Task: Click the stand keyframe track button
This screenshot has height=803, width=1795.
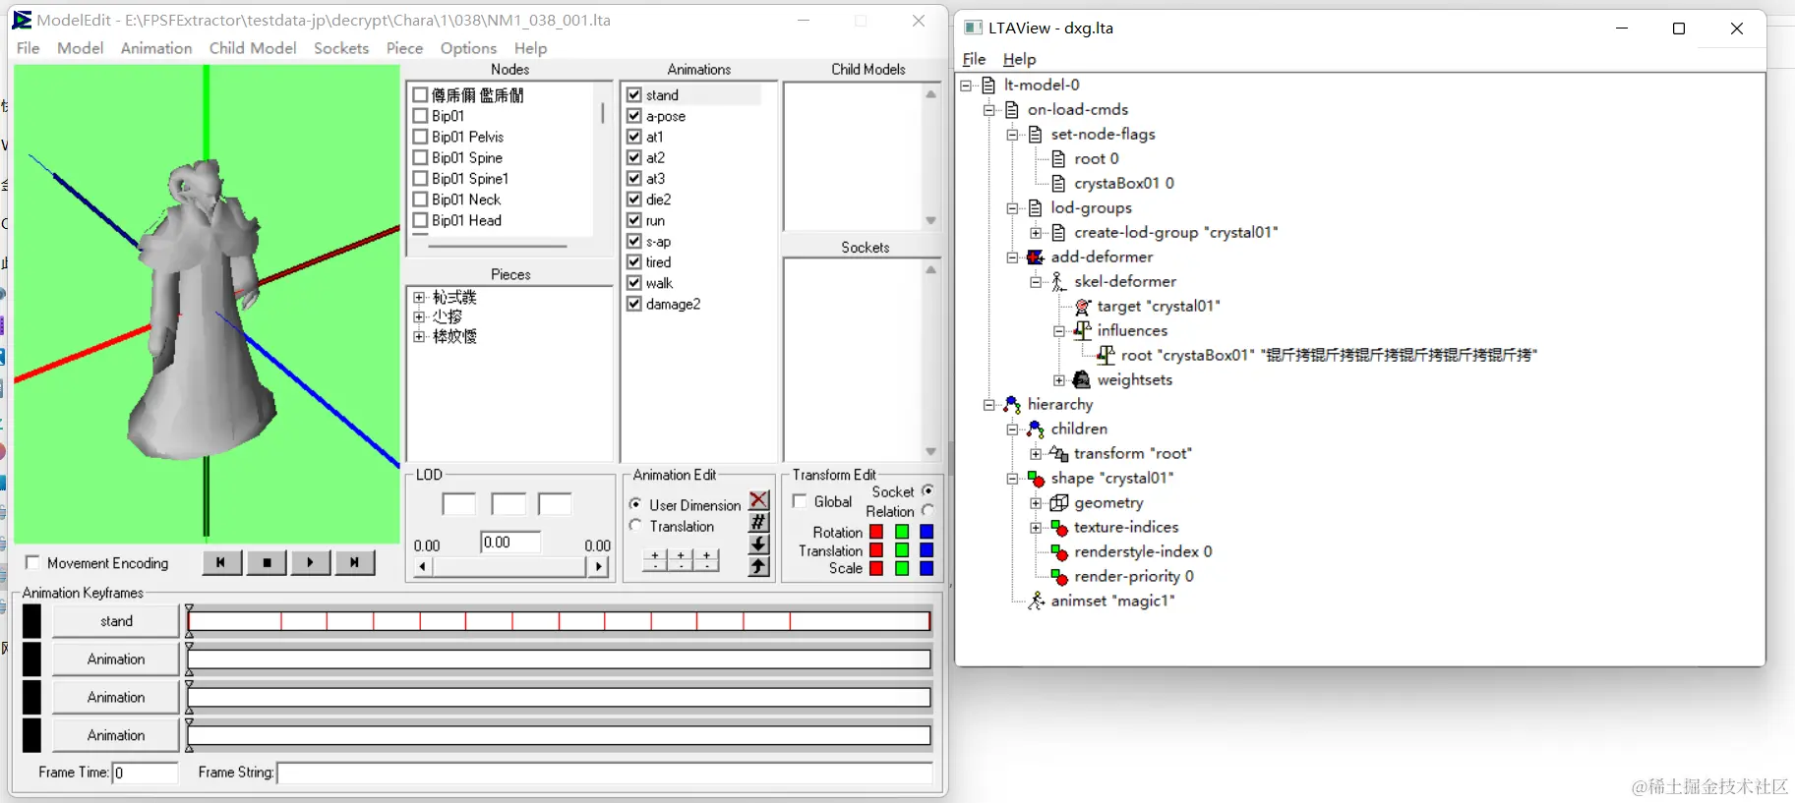Action: 116,621
